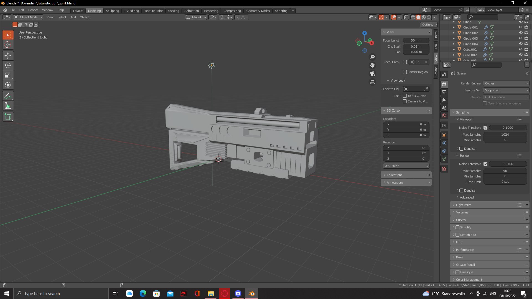Screen dimensions: 532x299
Task: Switch to the Layout workspace tab
Action: (78, 11)
